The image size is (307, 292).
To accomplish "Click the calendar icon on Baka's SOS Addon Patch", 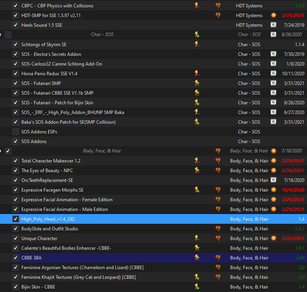I will (x=273, y=122).
